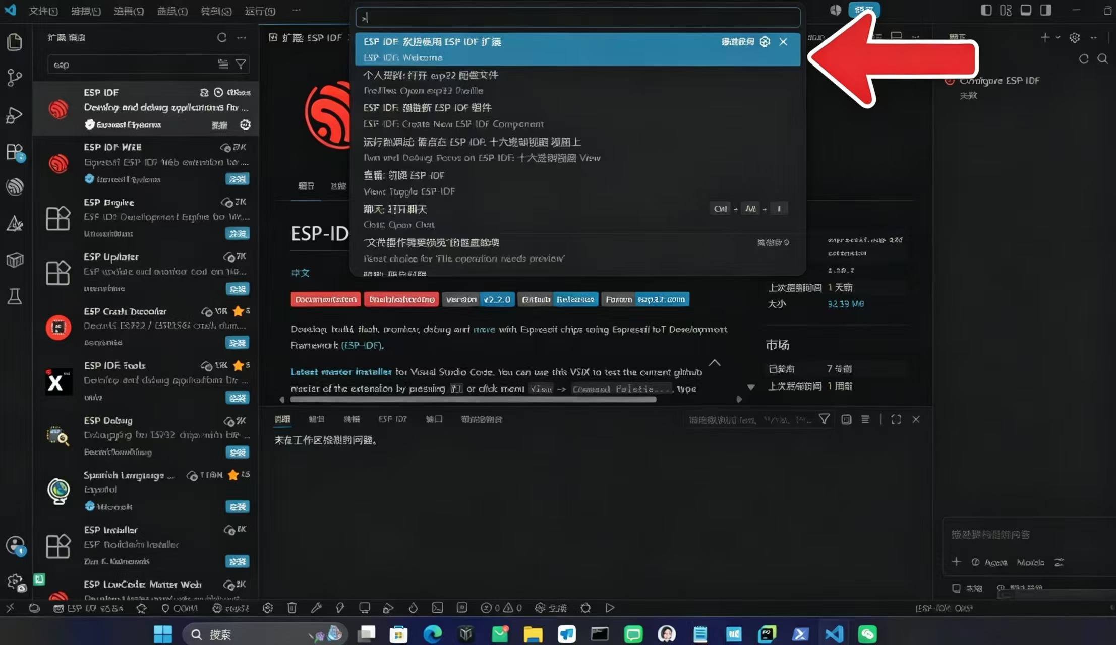The height and width of the screenshot is (645, 1116).
Task: Click the Manage gear in the activity bar
Action: click(16, 582)
